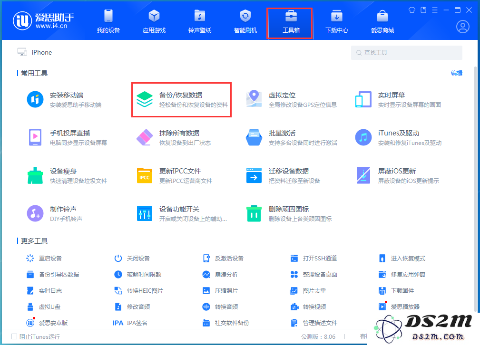This screenshot has width=480, height=345.
Task: Open IPA签名 tool
Action: pos(130,323)
